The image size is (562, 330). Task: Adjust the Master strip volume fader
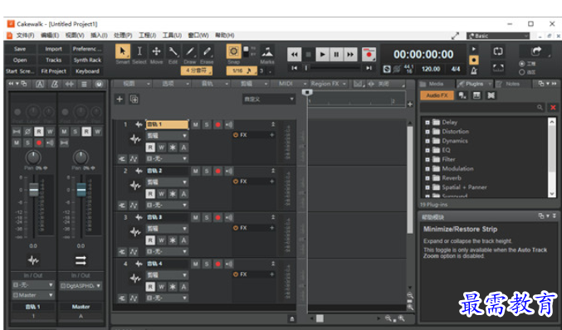(x=81, y=190)
